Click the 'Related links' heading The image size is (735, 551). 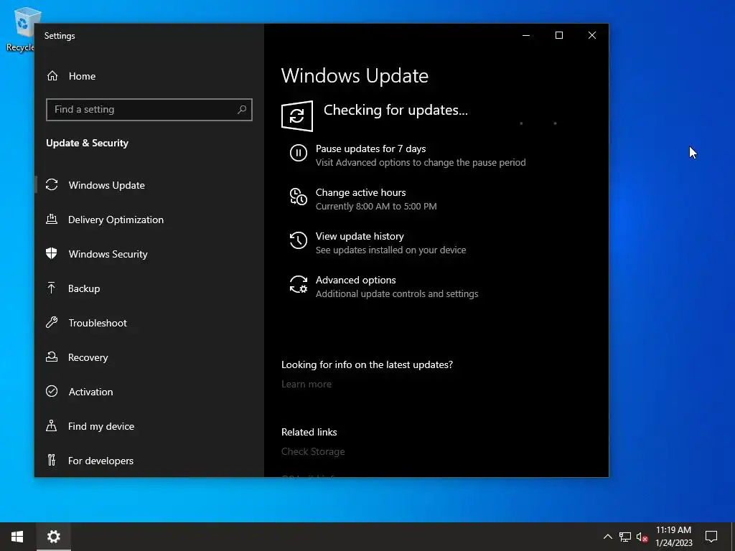point(309,432)
